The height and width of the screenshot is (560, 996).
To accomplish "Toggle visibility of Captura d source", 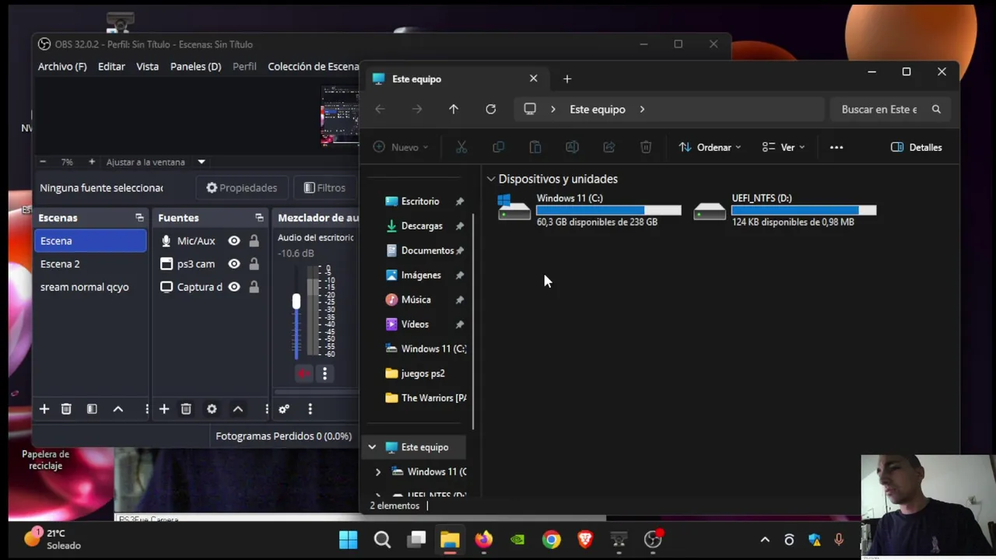I will tap(234, 287).
